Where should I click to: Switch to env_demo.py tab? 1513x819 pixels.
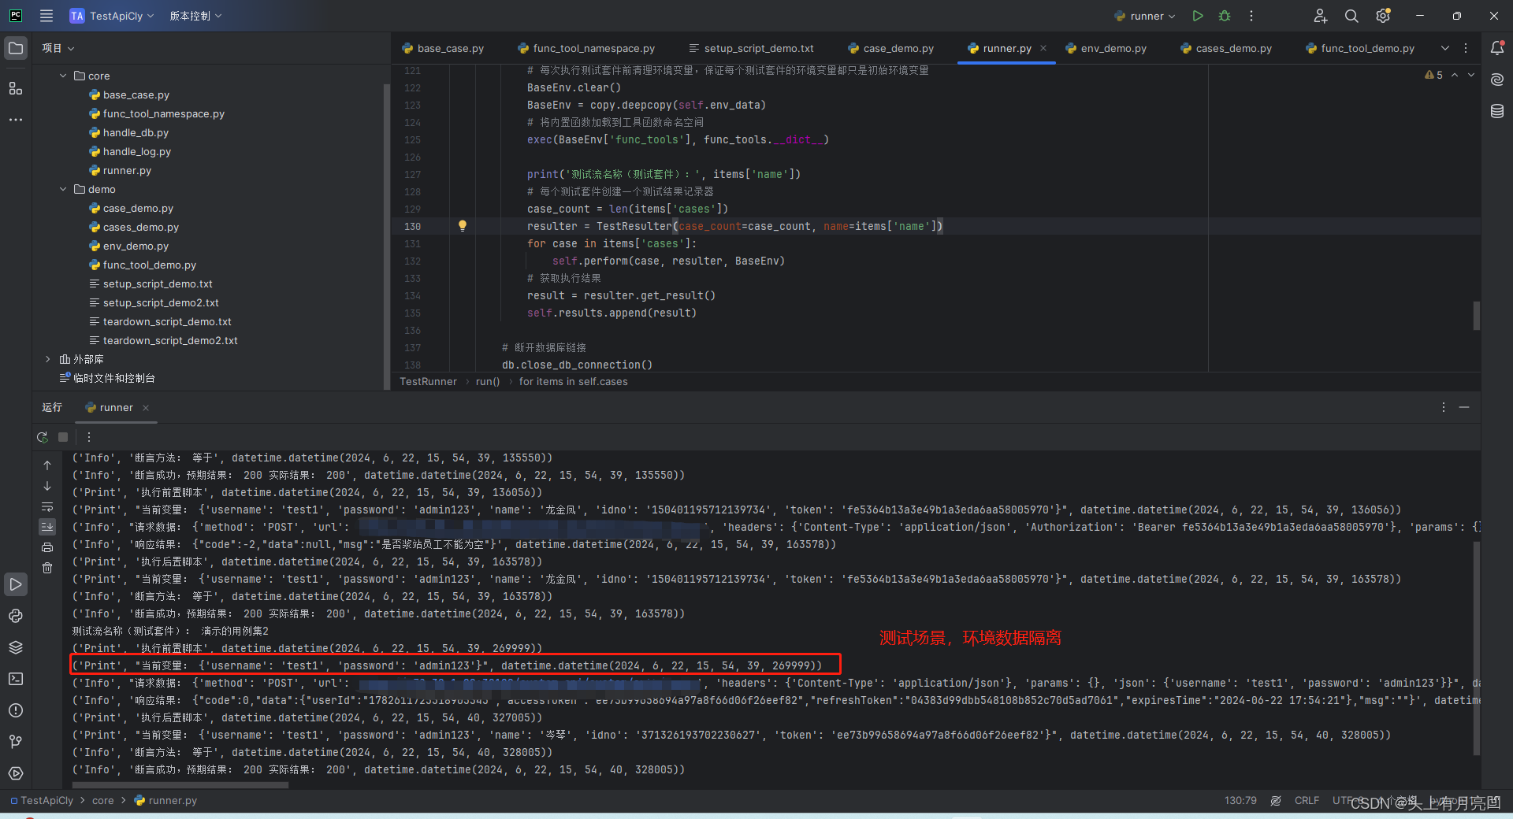pyautogui.click(x=1106, y=48)
